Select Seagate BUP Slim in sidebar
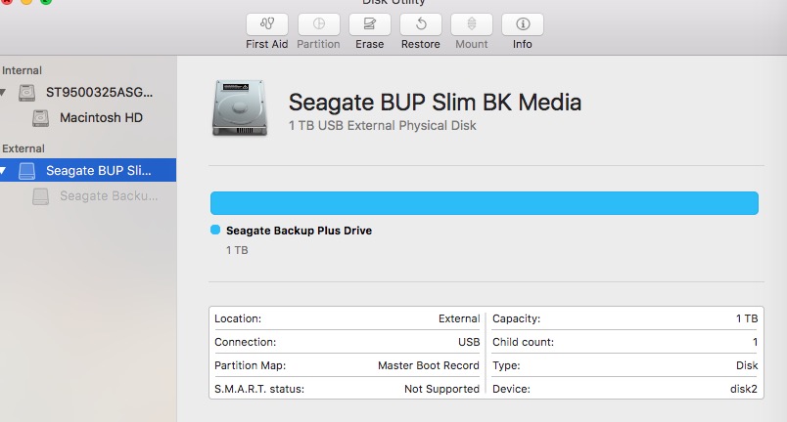The image size is (787, 422). (99, 171)
